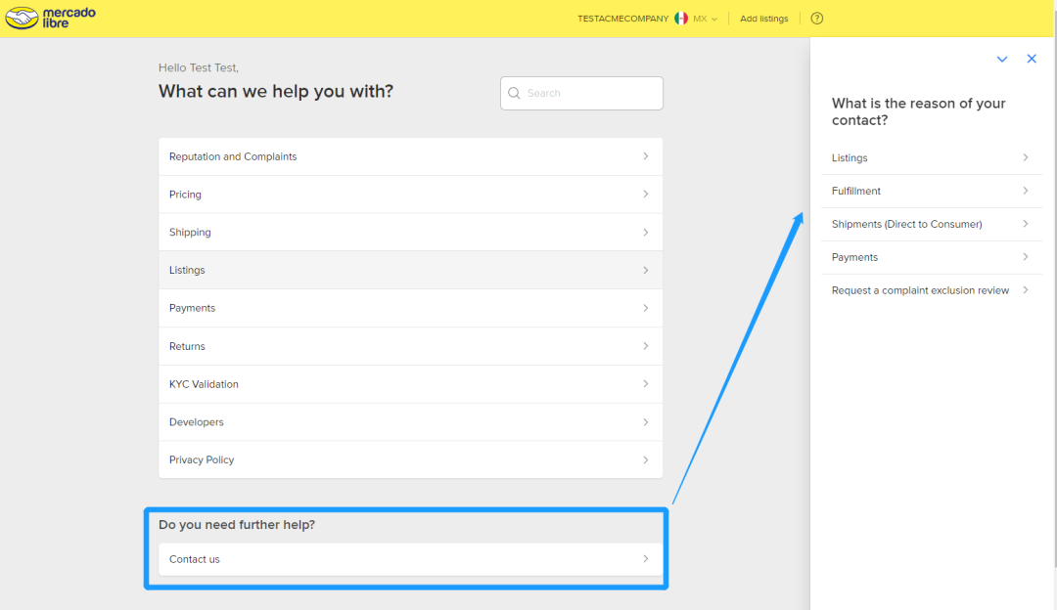Click the search magnifier icon
This screenshot has height=610, width=1057.
(514, 94)
